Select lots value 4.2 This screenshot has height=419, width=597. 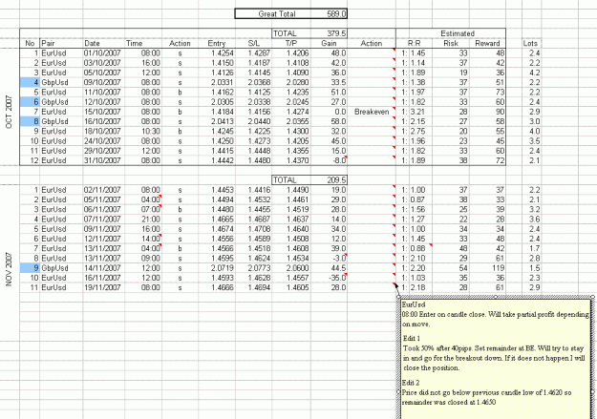[531, 73]
